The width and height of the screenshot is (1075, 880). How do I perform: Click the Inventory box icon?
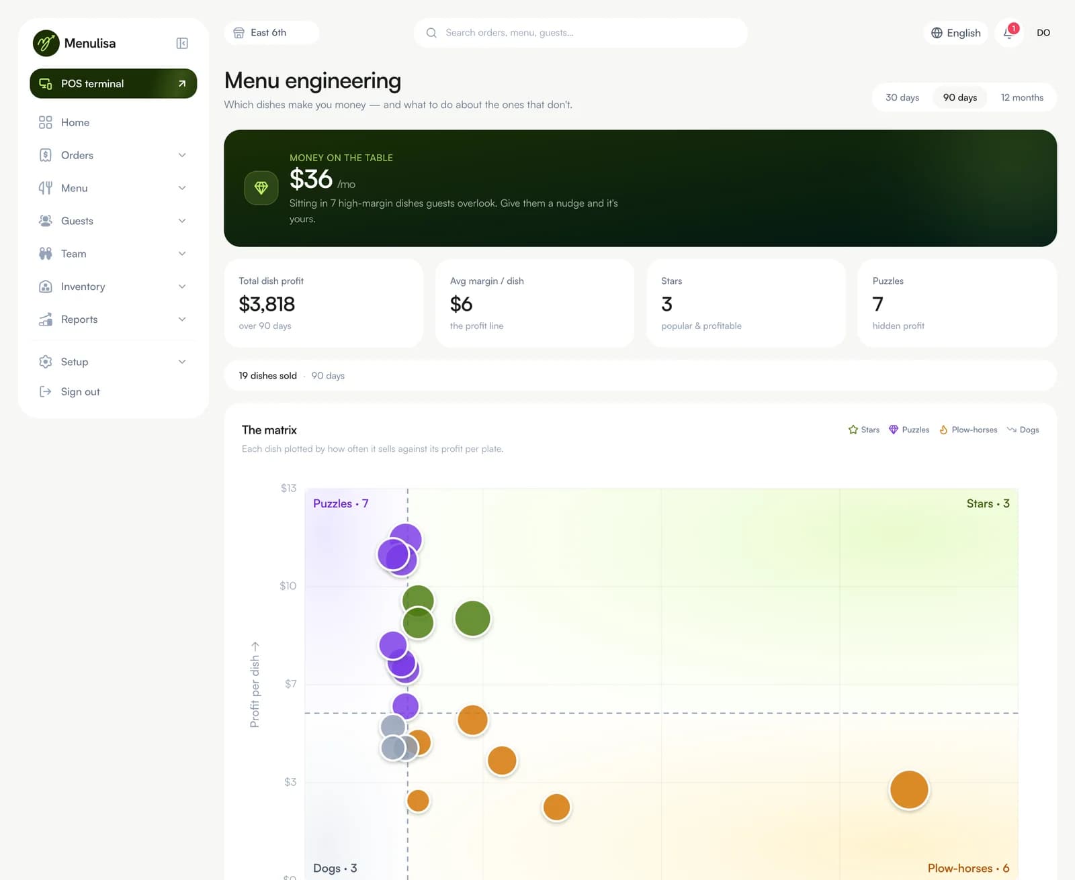click(x=46, y=287)
